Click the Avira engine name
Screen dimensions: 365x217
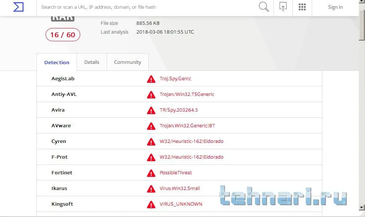(x=58, y=110)
